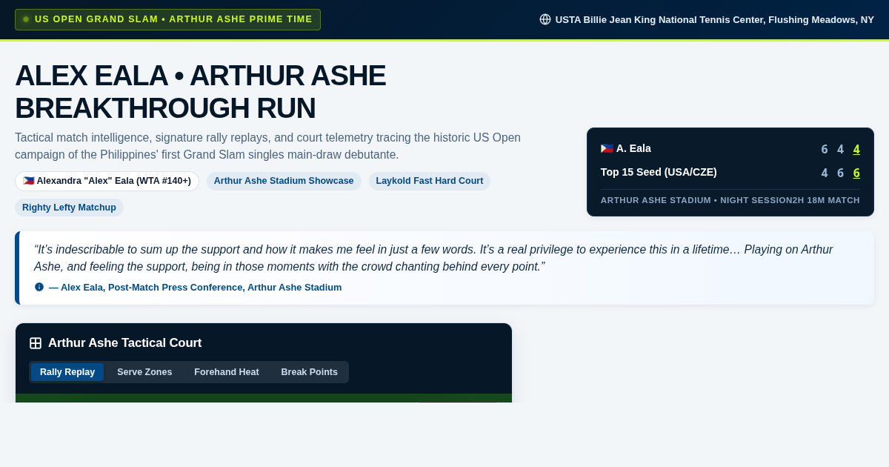Viewport: 889px width, 467px height.
Task: Click the Top 15 Seed (USA/CZE) row
Action: 730,172
